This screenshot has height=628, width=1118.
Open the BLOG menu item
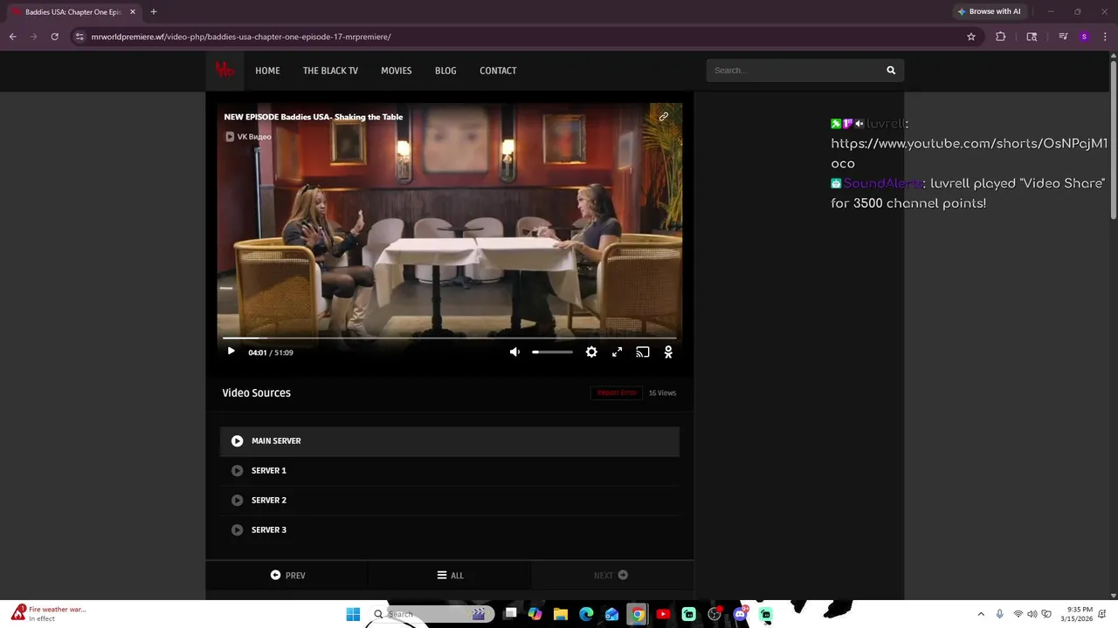click(445, 71)
